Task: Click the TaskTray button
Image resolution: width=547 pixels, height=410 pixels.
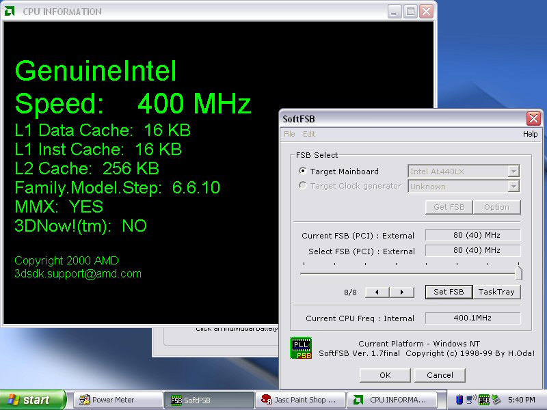Action: pyautogui.click(x=497, y=292)
